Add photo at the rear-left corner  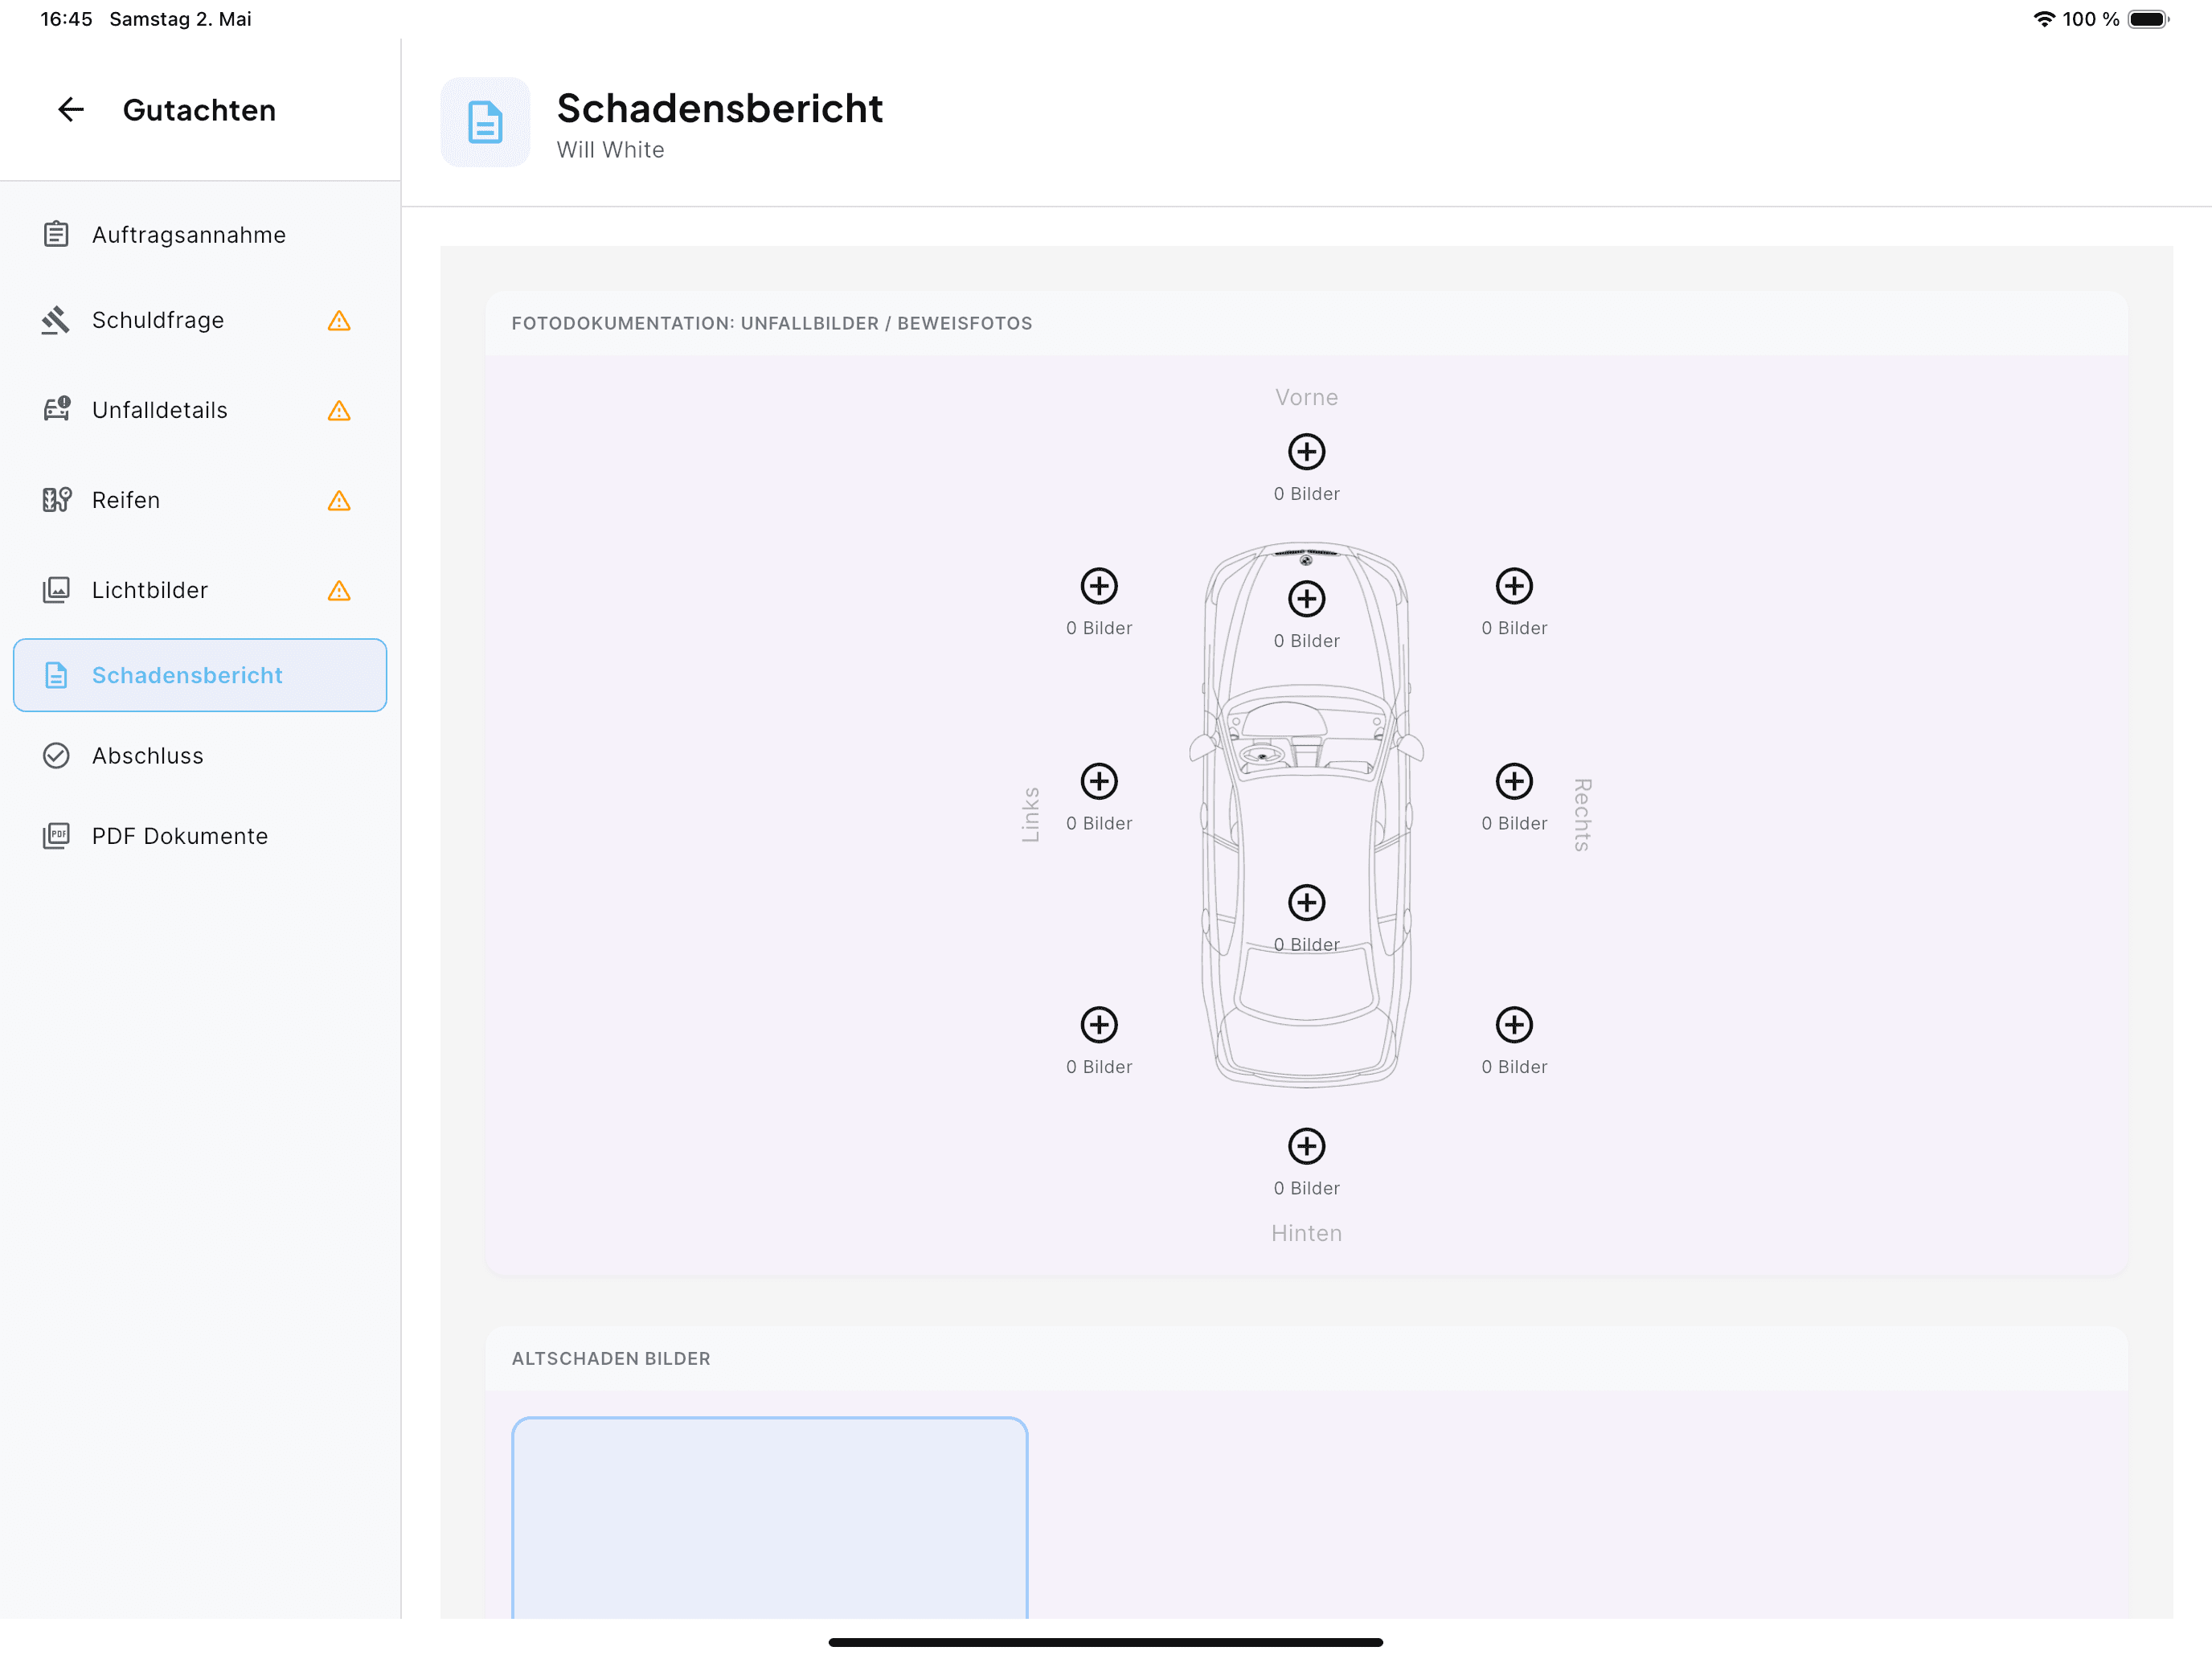point(1099,1025)
